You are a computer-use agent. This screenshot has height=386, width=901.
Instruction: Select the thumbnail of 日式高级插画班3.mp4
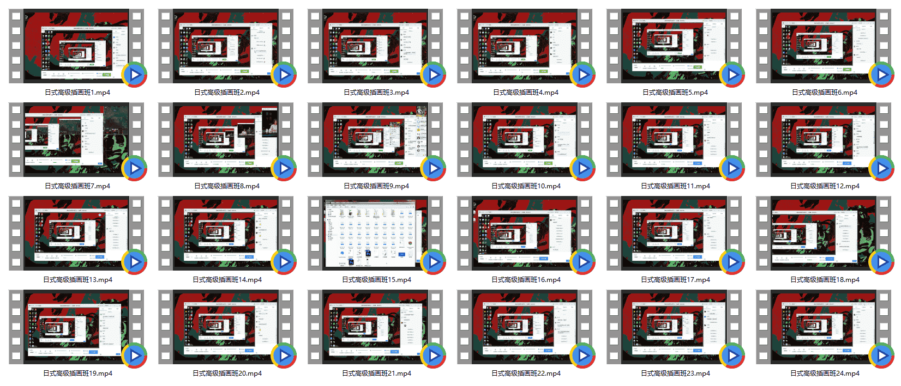(x=376, y=46)
